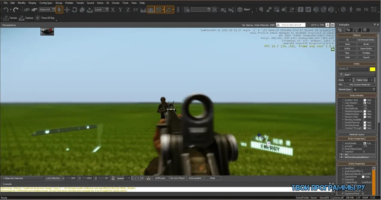Toggle the AutoDisable checkbox
381x200 pixels.
tap(365, 143)
